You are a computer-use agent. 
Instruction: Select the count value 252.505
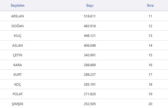point(90,104)
